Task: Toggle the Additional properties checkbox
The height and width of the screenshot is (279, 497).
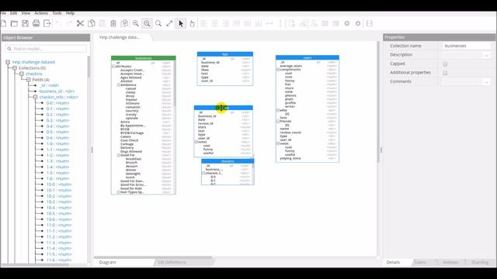Action: coord(445,73)
